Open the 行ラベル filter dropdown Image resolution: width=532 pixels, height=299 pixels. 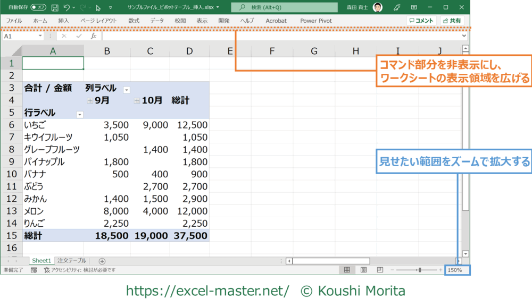(x=80, y=114)
